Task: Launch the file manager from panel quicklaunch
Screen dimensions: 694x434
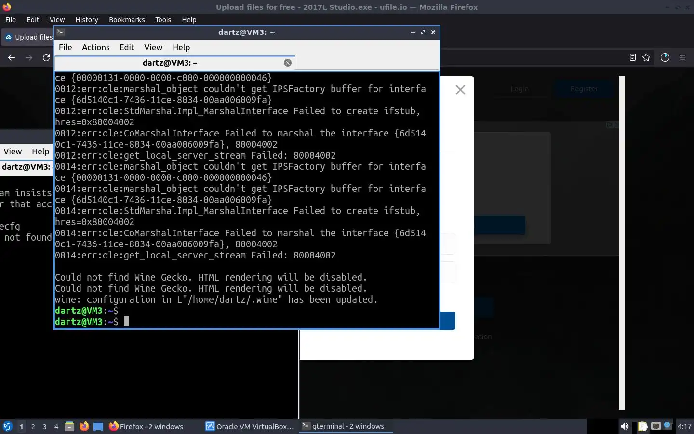Action: point(69,426)
